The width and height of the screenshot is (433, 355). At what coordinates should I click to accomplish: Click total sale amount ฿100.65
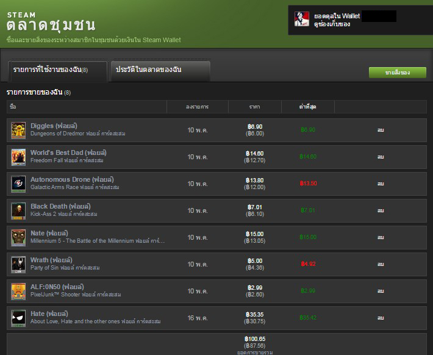pos(255,339)
